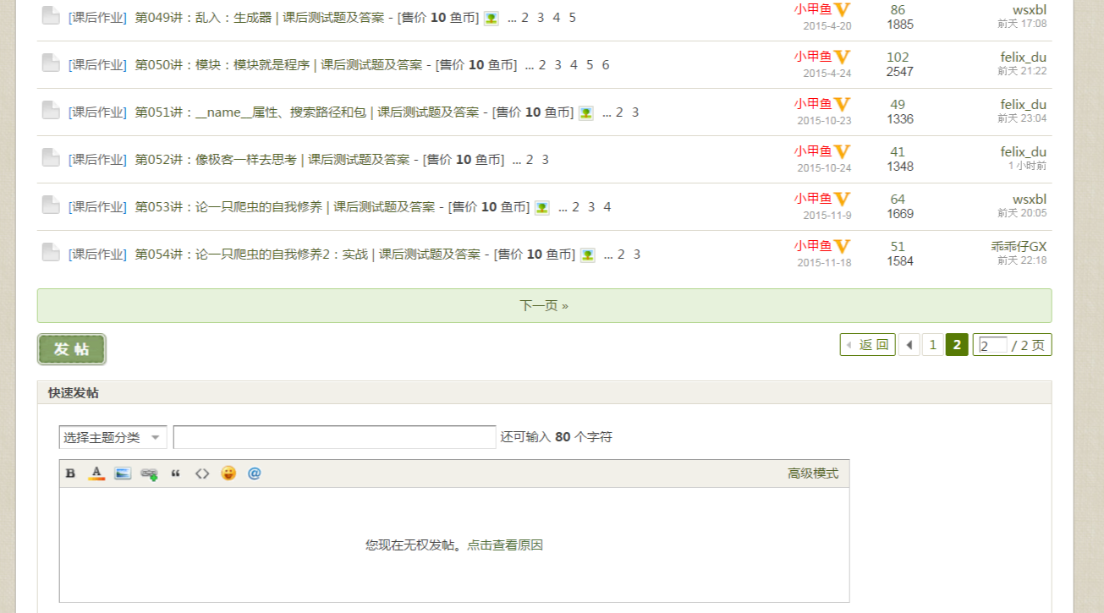Click the quote icon in editor toolbar

pos(176,473)
